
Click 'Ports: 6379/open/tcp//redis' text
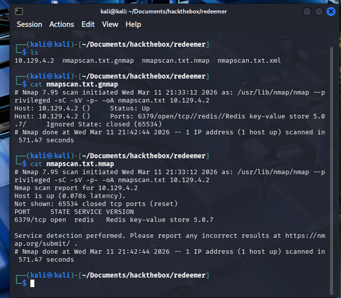164,116
